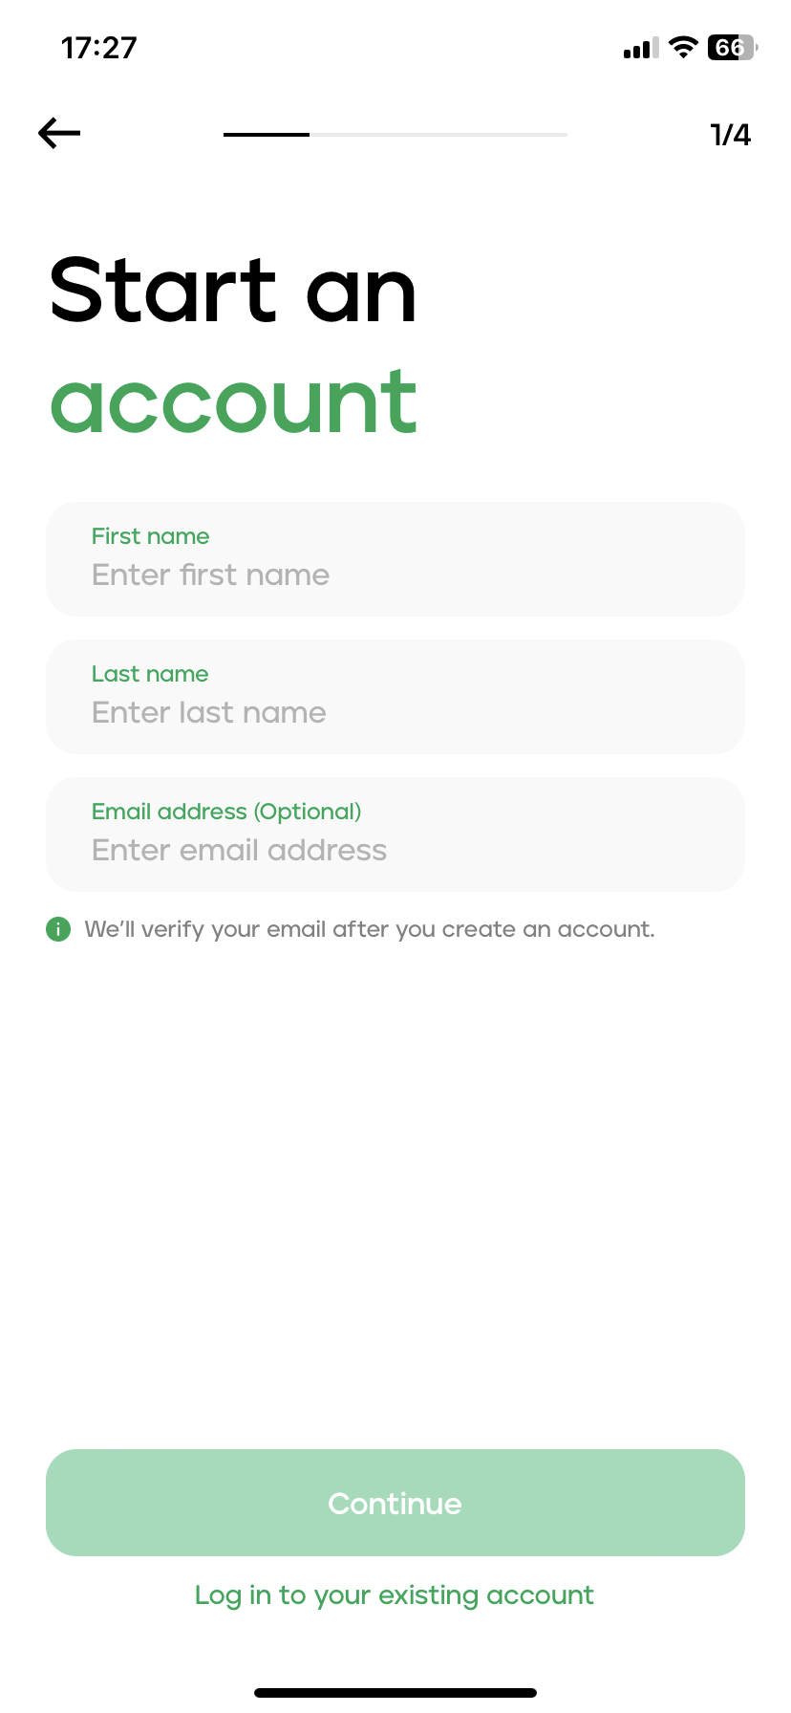Viewport: 791px width, 1713px height.
Task: Click the First name green label
Action: (x=150, y=536)
